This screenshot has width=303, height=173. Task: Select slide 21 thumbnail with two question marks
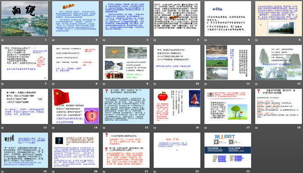click(x=126, y=150)
